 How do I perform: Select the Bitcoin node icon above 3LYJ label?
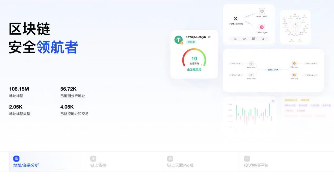tap(294, 75)
